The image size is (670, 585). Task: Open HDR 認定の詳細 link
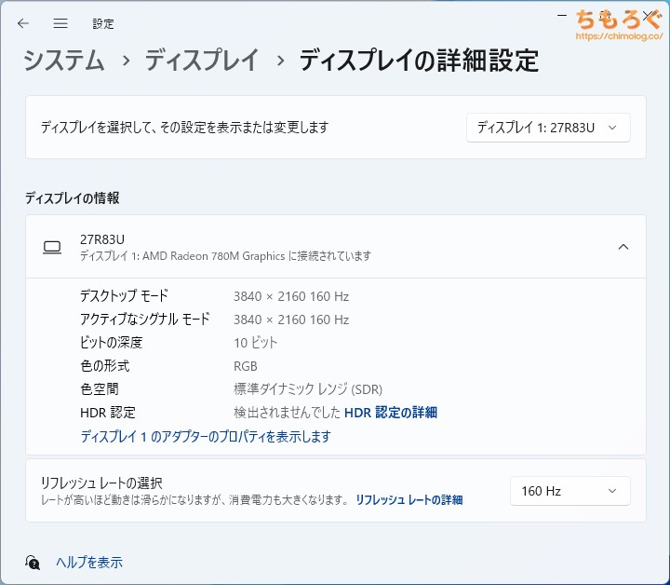pos(391,413)
